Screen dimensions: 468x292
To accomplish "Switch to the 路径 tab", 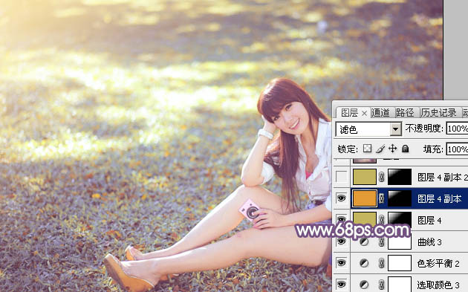I will 405,113.
